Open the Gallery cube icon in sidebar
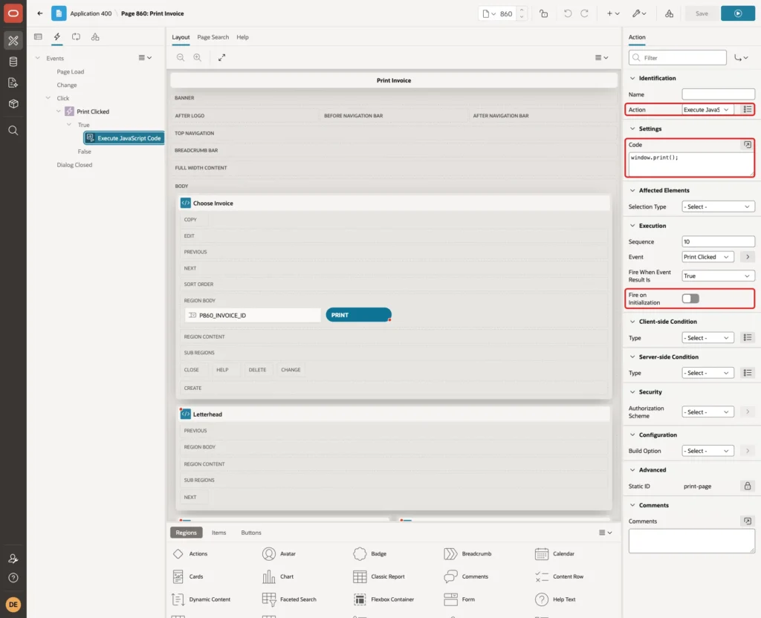This screenshot has width=761, height=618. (x=13, y=103)
